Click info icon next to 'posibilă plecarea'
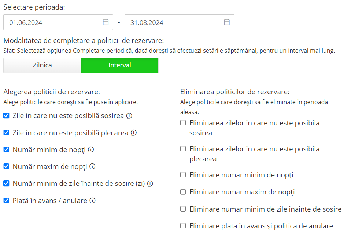The width and height of the screenshot is (351, 239). click(134, 133)
